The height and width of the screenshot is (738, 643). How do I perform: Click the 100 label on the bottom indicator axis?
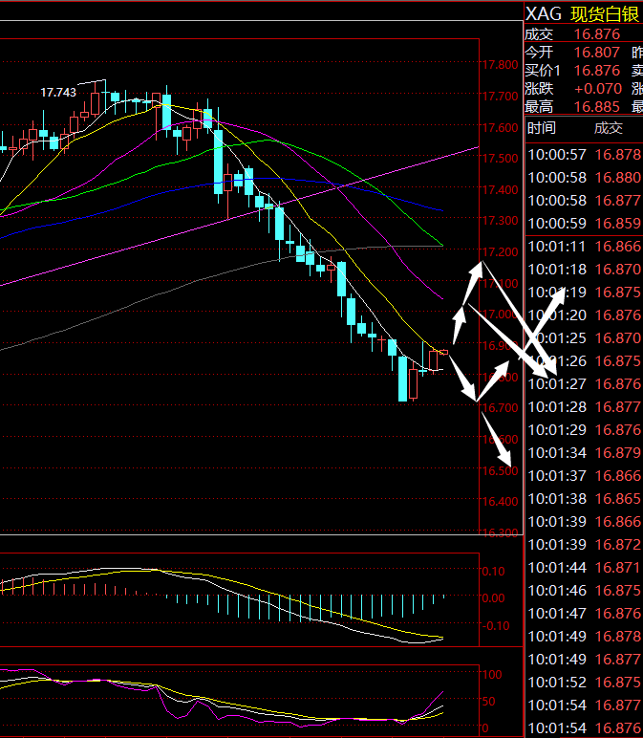point(491,675)
